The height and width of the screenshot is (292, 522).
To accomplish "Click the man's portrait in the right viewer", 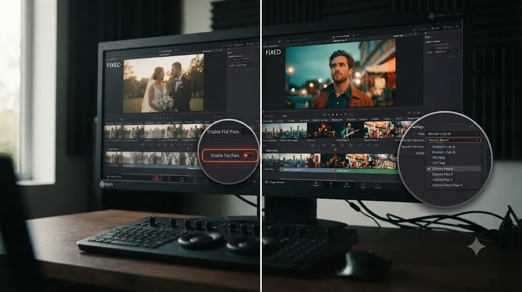I will click(341, 75).
